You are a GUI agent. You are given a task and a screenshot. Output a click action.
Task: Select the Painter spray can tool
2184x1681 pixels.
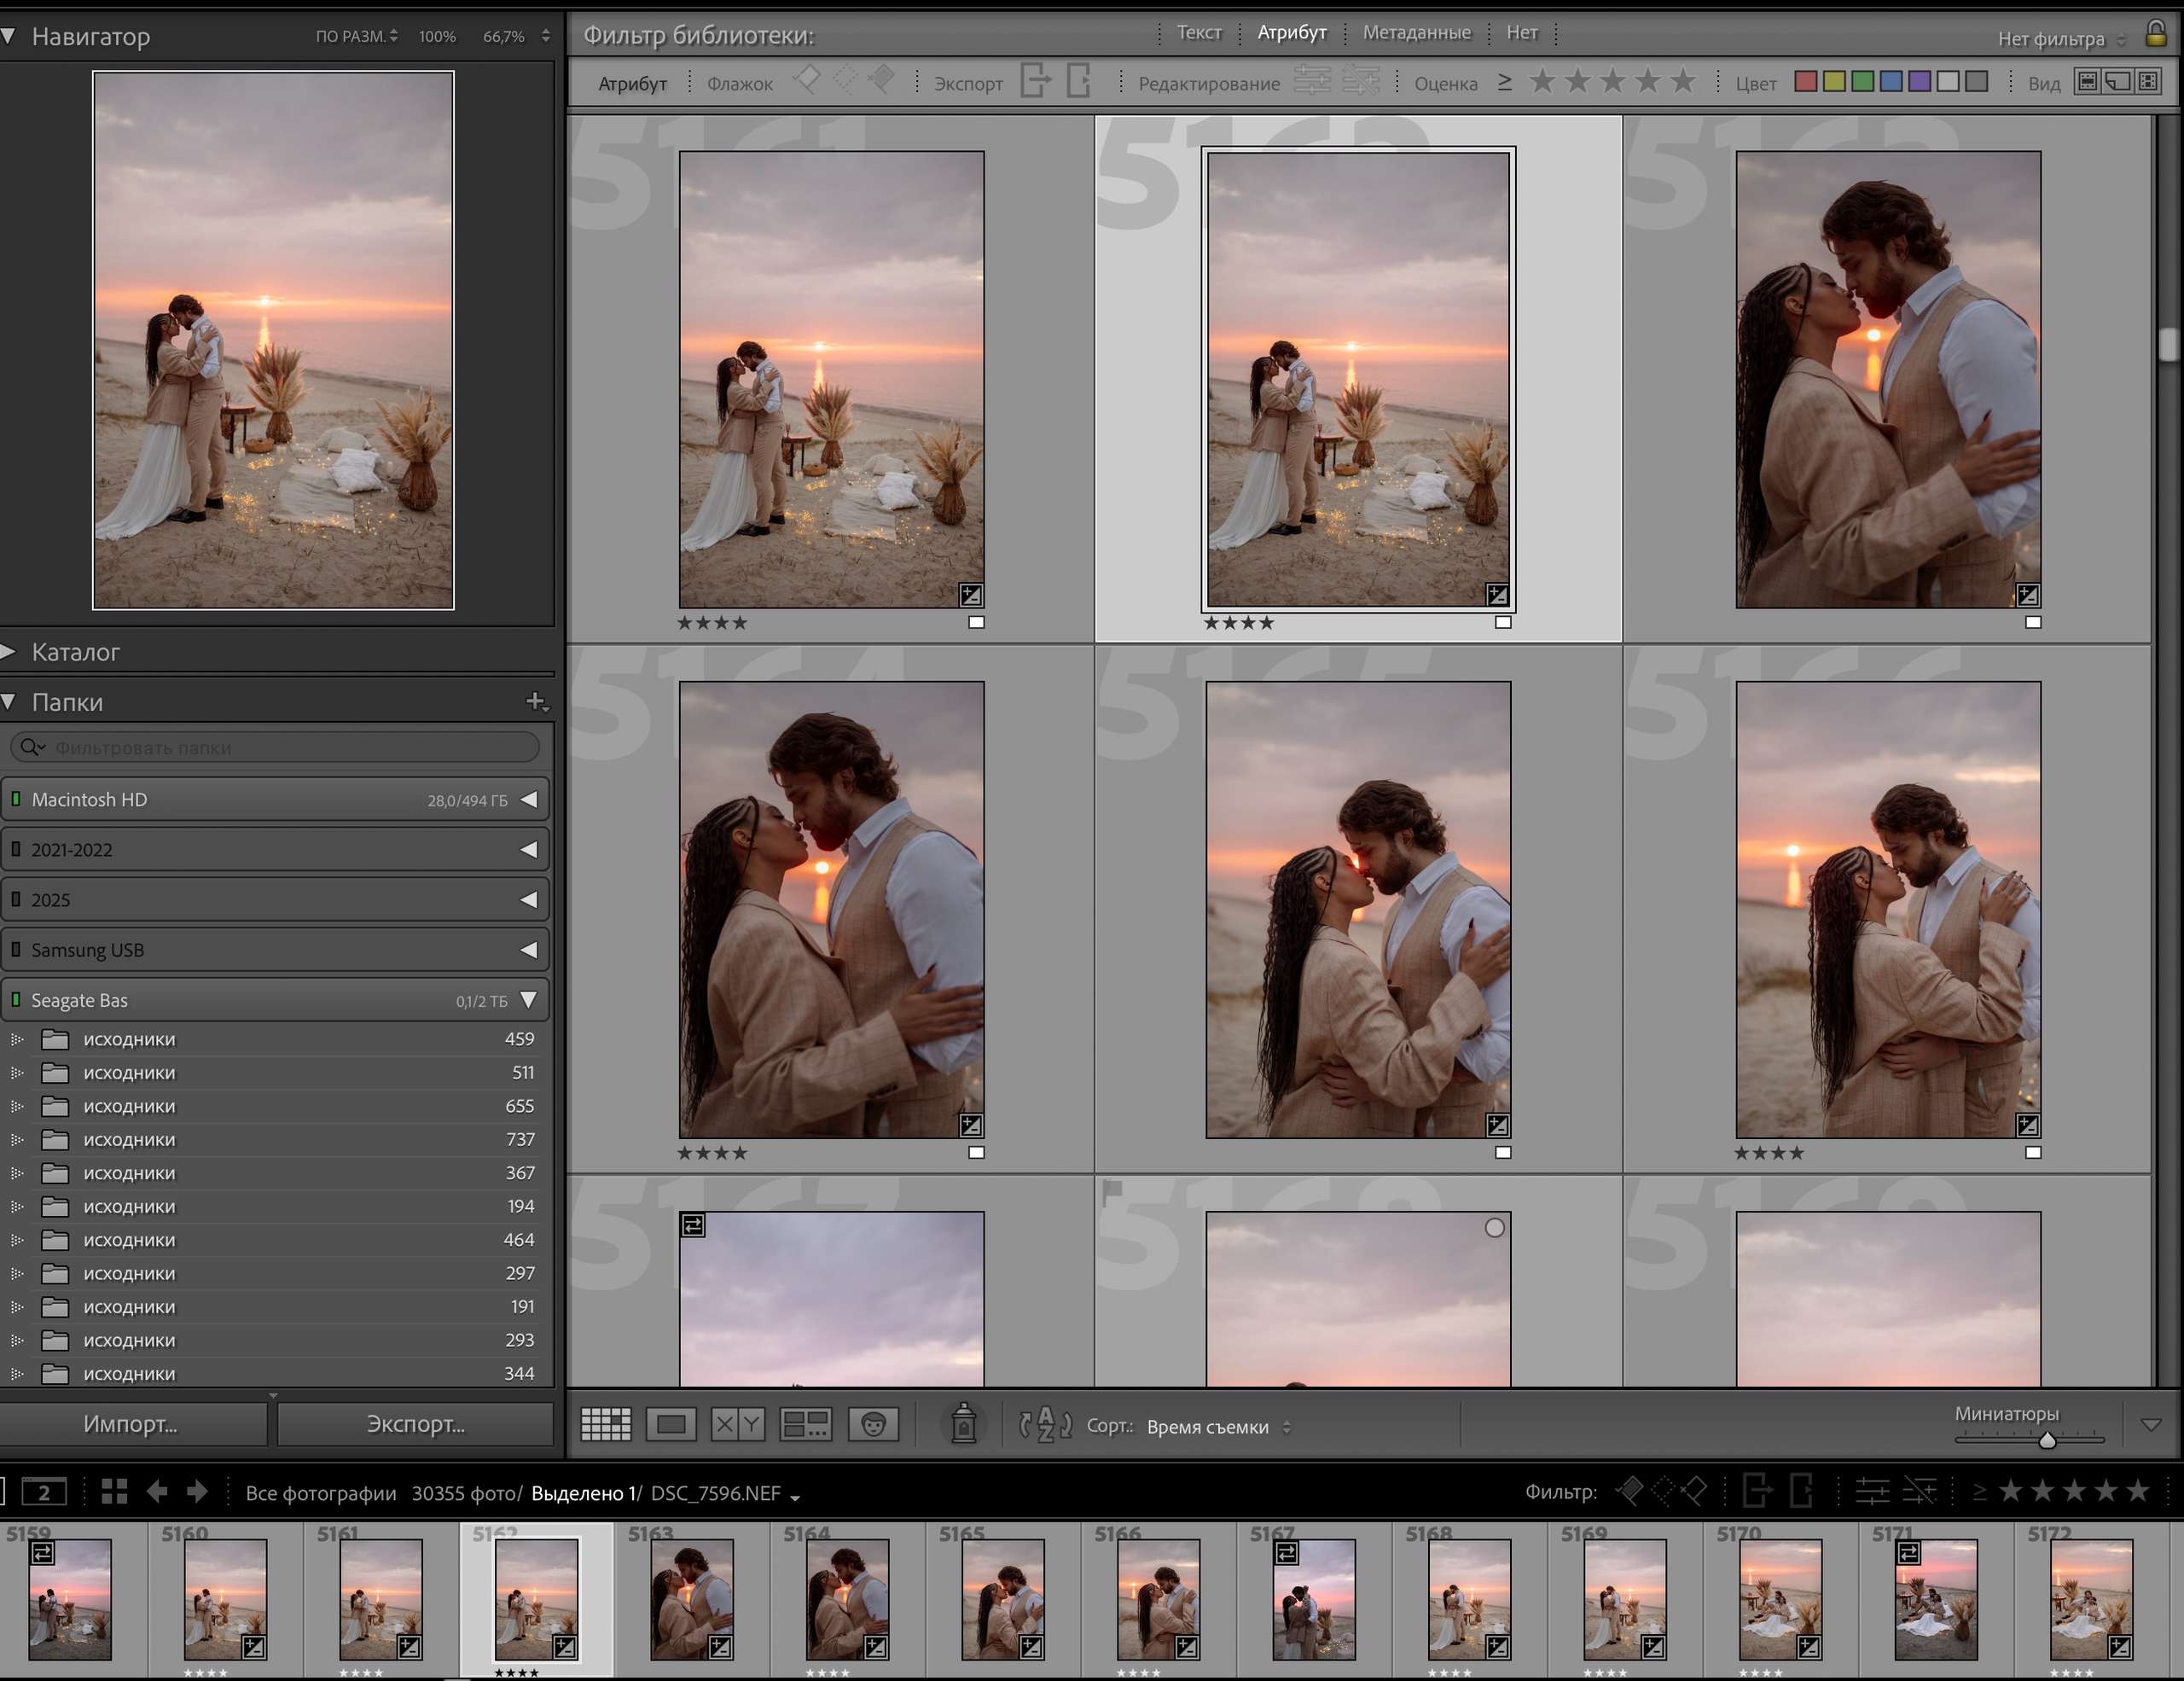(x=963, y=1423)
